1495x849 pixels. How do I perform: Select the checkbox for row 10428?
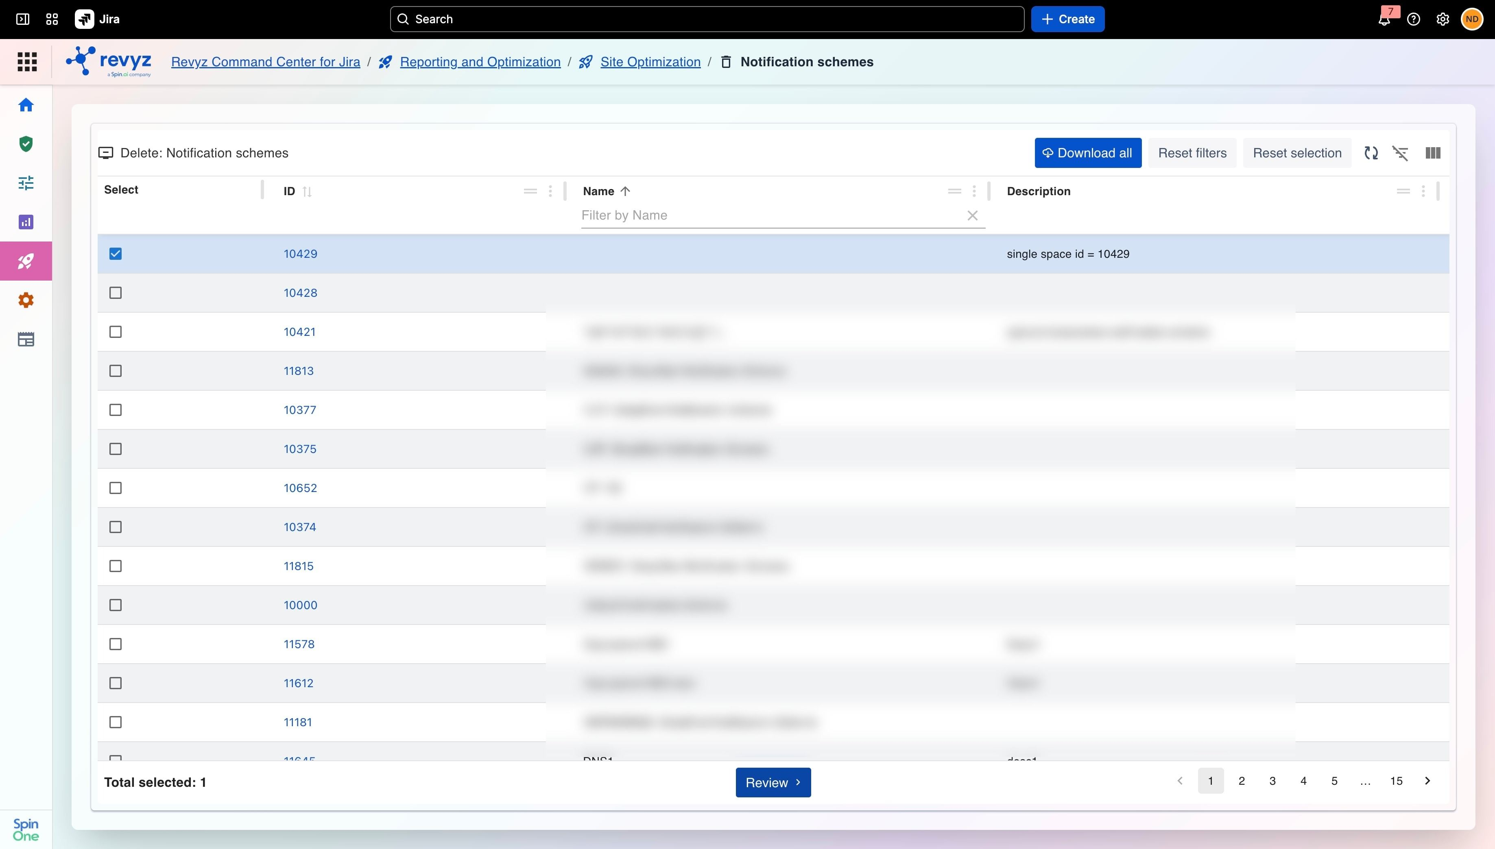pos(116,293)
